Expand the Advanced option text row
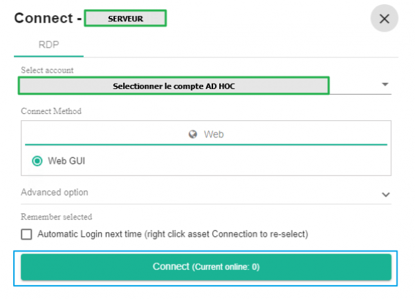Image resolution: width=415 pixels, height=299 pixels. point(55,193)
